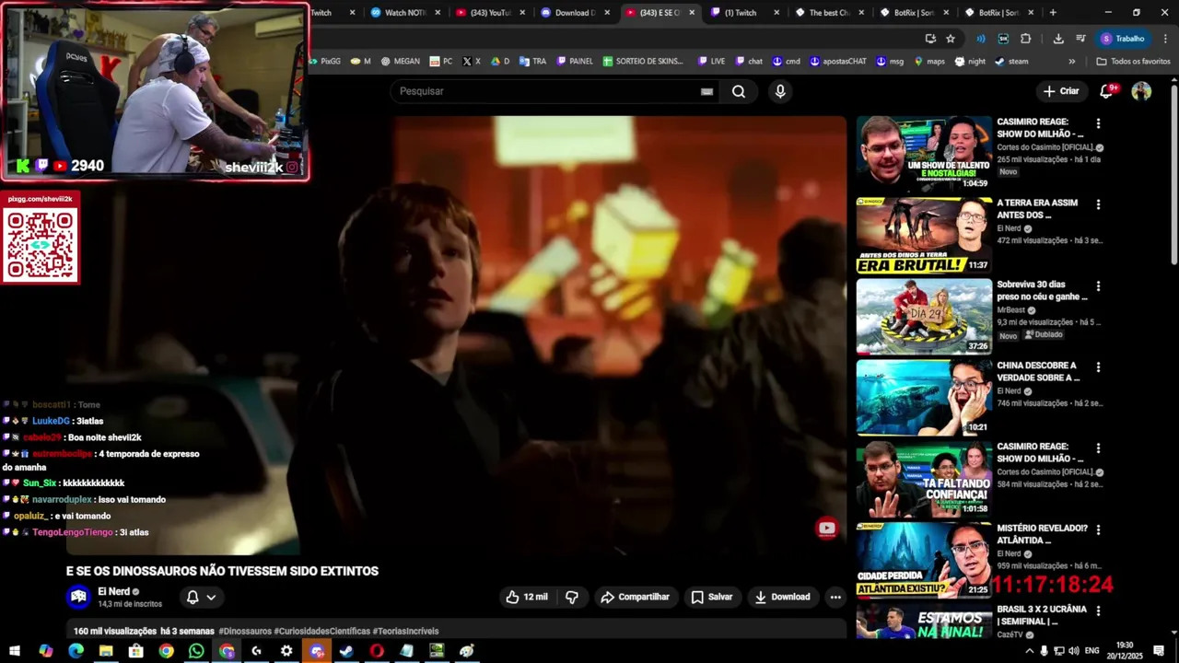Open the on-screen keyboard icon in search box
This screenshot has width=1179, height=663.
click(x=706, y=91)
